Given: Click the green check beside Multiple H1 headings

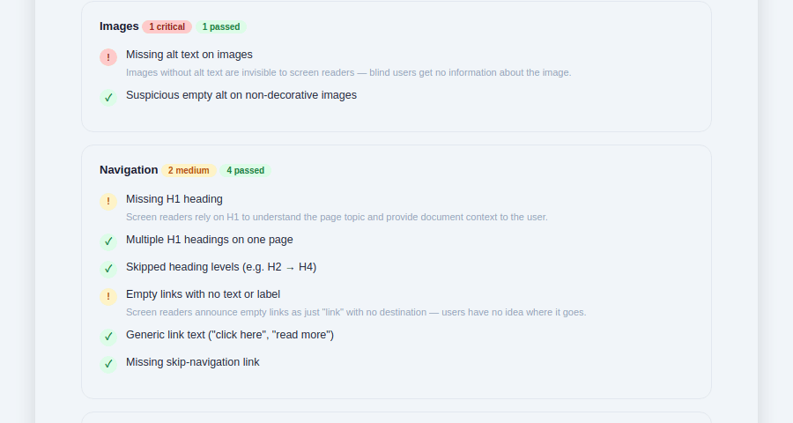Looking at the screenshot, I should pyautogui.click(x=108, y=241).
